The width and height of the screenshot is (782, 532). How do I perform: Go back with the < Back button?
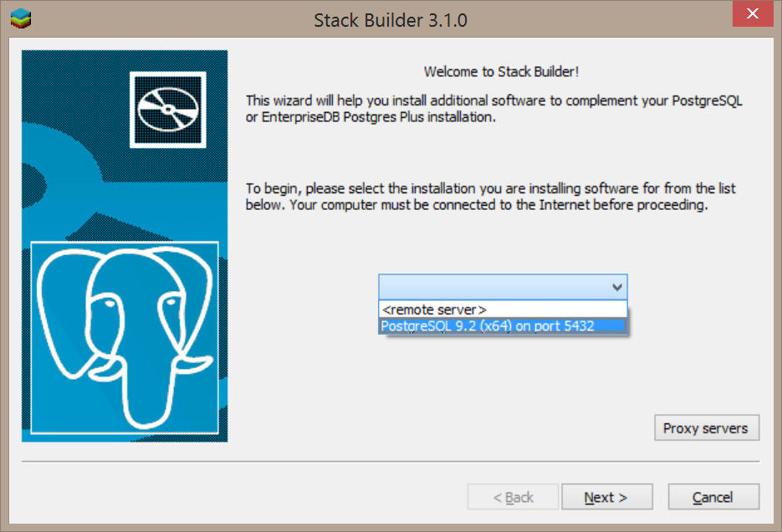tap(513, 497)
